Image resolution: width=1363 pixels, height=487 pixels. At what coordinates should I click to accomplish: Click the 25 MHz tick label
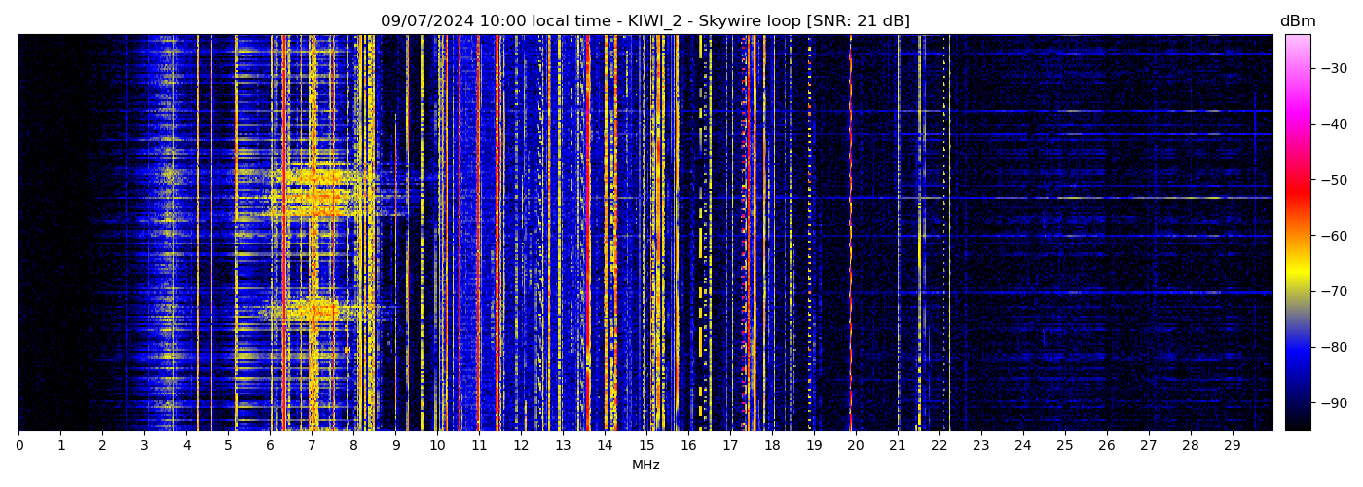click(x=1065, y=445)
